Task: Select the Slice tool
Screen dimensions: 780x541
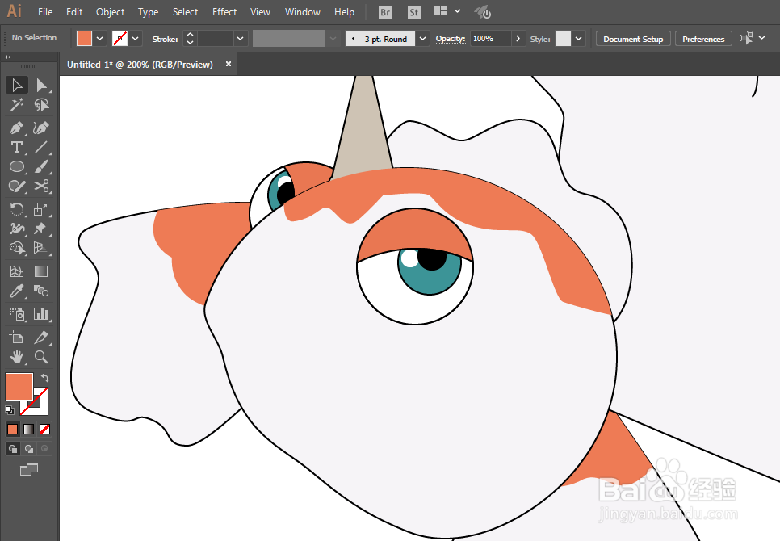Action: tap(41, 338)
